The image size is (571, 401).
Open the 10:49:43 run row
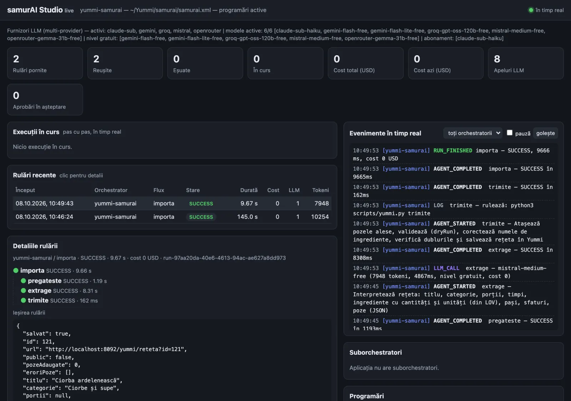[x=172, y=203]
